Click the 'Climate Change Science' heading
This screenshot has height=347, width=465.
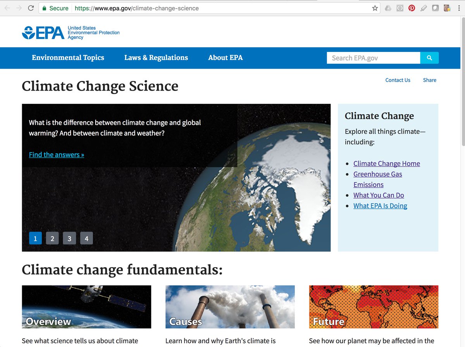(x=100, y=86)
